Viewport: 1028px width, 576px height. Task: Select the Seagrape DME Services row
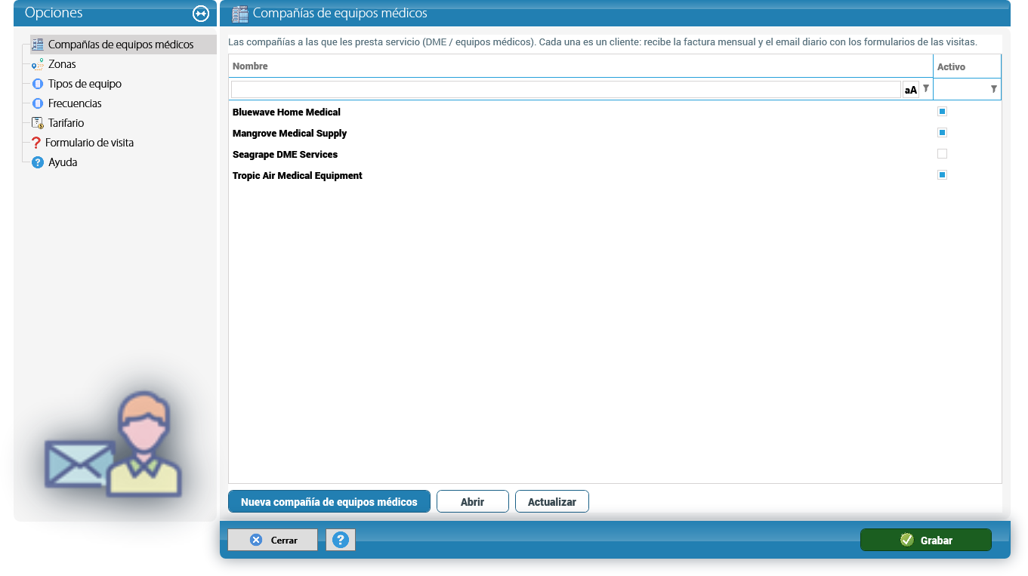pyautogui.click(x=615, y=154)
